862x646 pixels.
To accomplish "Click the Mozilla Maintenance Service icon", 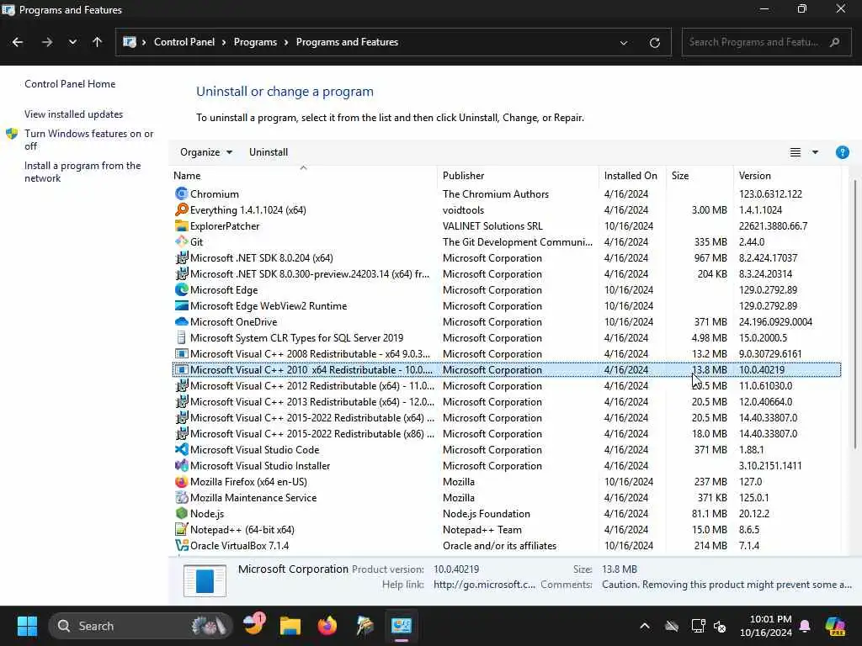I will [x=182, y=498].
